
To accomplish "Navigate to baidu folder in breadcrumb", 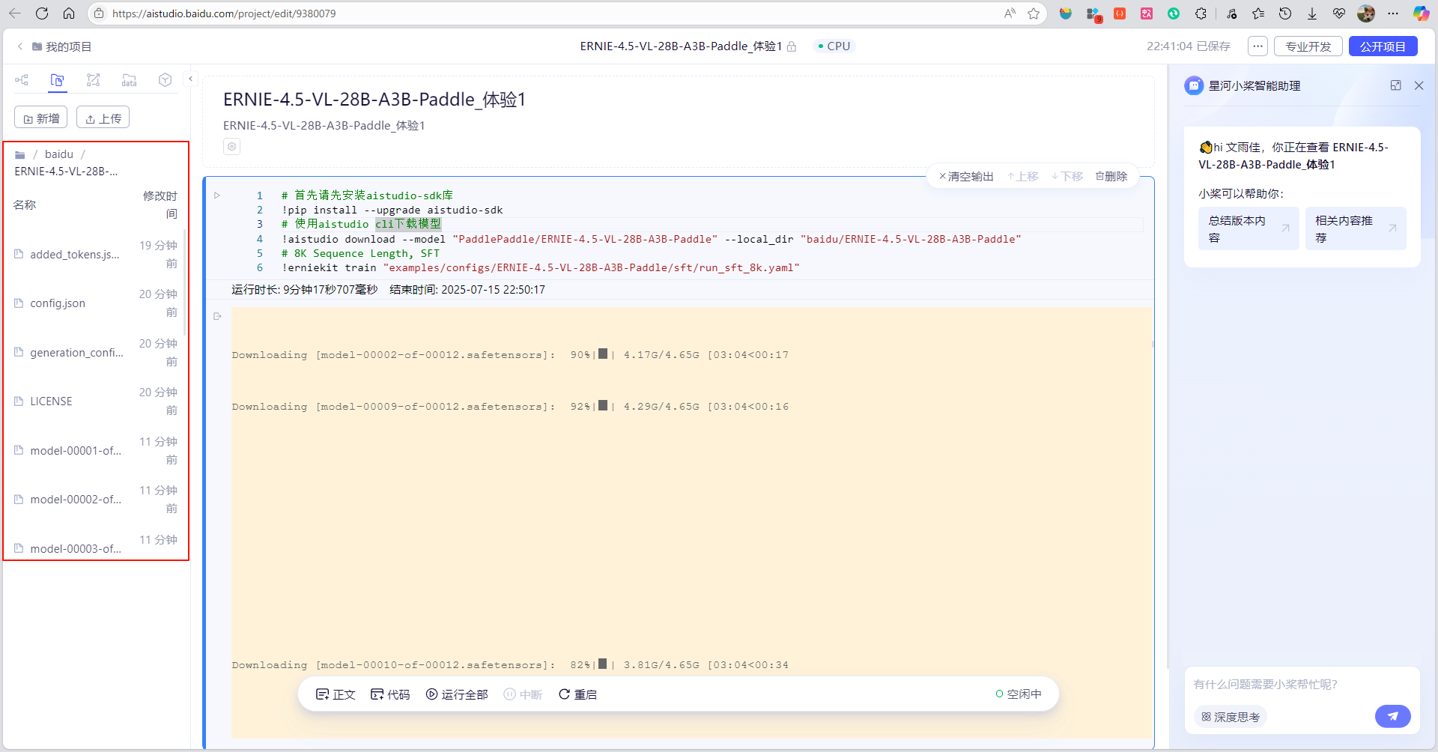I will (x=59, y=154).
